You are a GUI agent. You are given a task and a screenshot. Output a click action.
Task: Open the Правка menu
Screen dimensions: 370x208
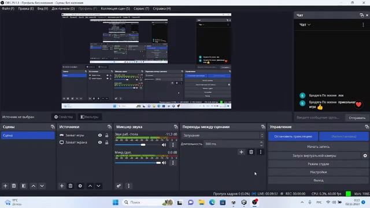[25, 9]
